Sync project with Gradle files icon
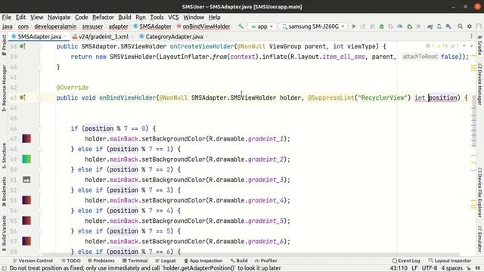This screenshot has width=484, height=272. 430,26
